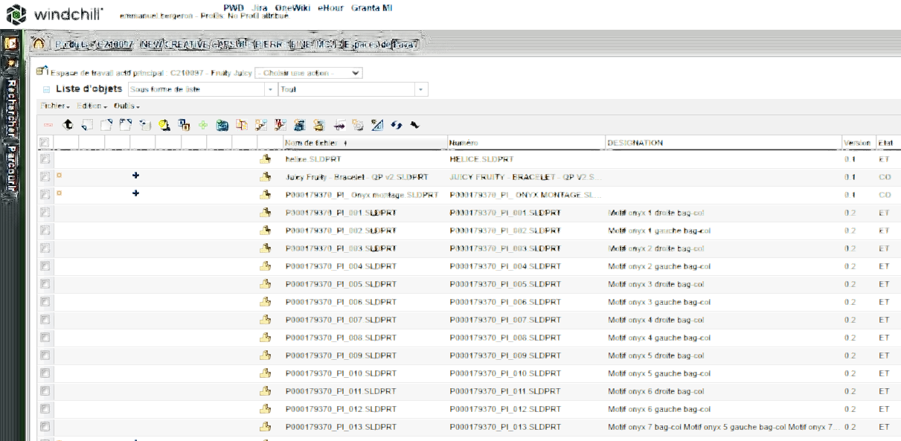901x441 pixels.
Task: Open the Outils menu
Action: (x=126, y=106)
